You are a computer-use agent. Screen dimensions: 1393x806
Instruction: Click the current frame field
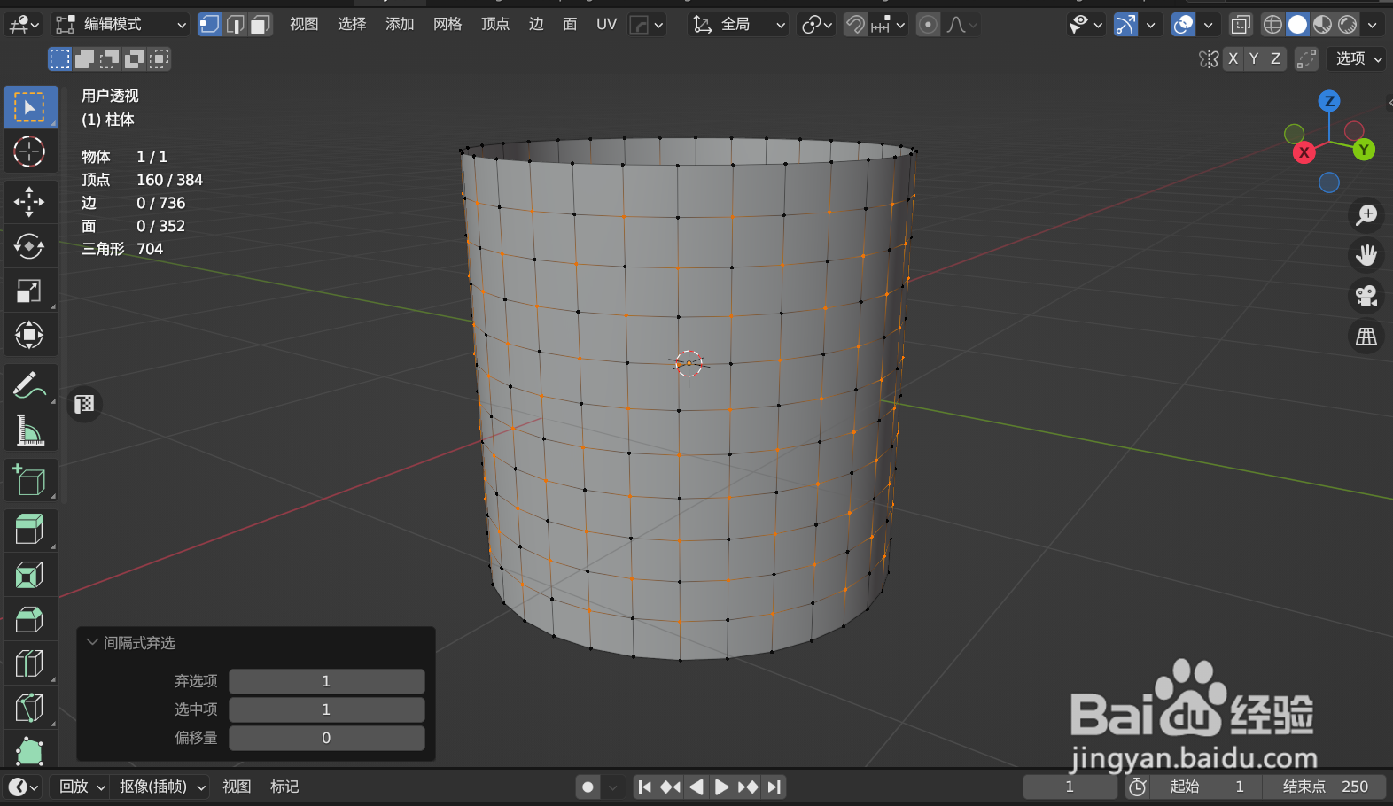tap(1070, 787)
